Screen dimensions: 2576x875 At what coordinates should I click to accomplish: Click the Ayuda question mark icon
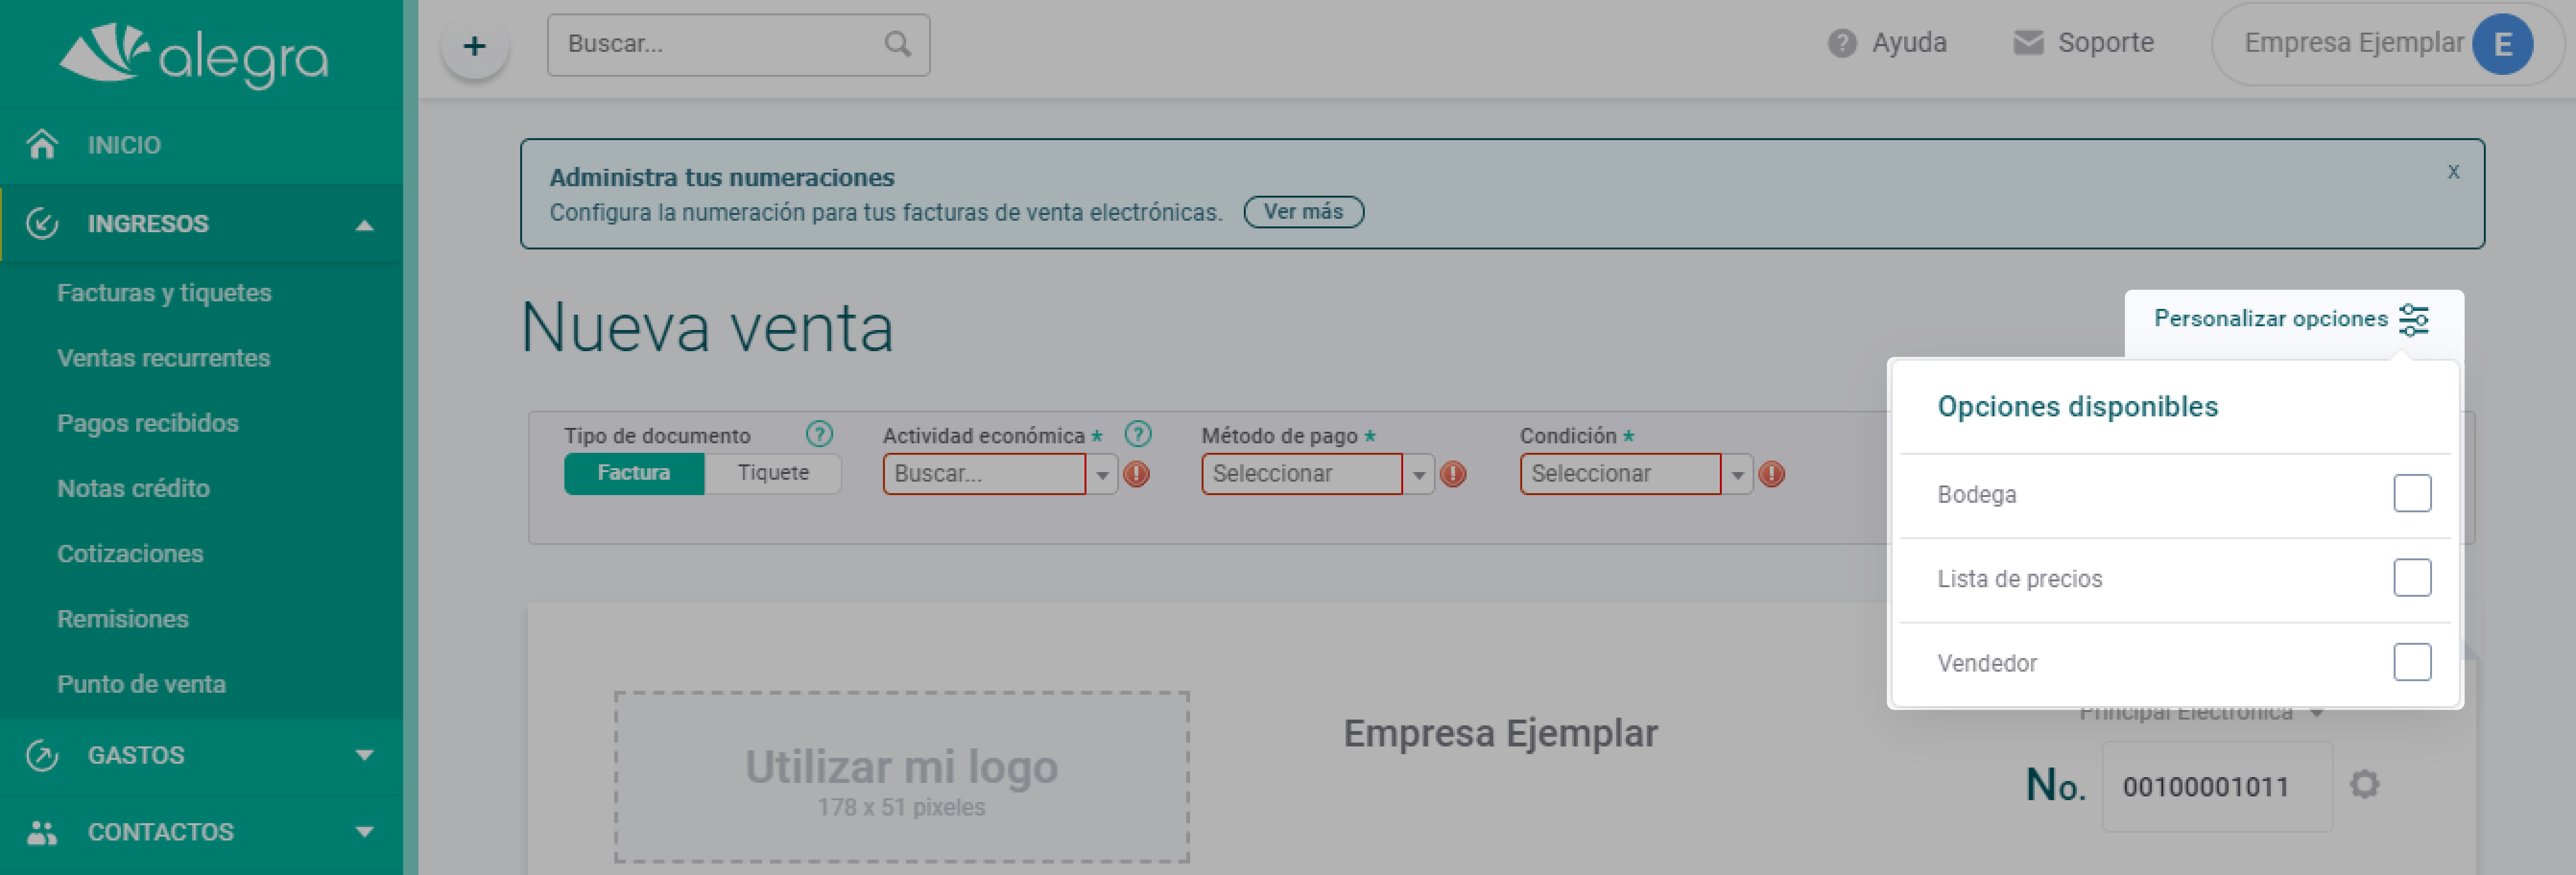click(1841, 43)
